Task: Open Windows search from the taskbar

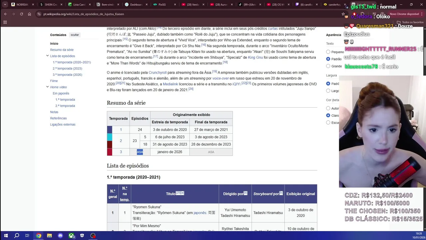Action: click(x=17, y=236)
